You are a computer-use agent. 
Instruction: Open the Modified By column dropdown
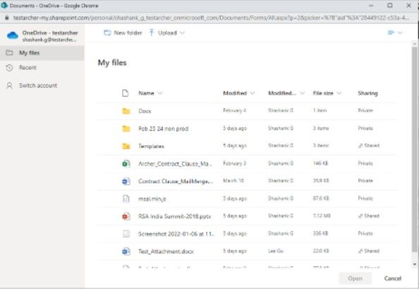pyautogui.click(x=302, y=93)
